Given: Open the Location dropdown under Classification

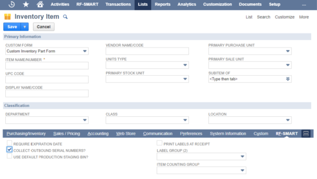Looking at the screenshot, I should (287, 120).
